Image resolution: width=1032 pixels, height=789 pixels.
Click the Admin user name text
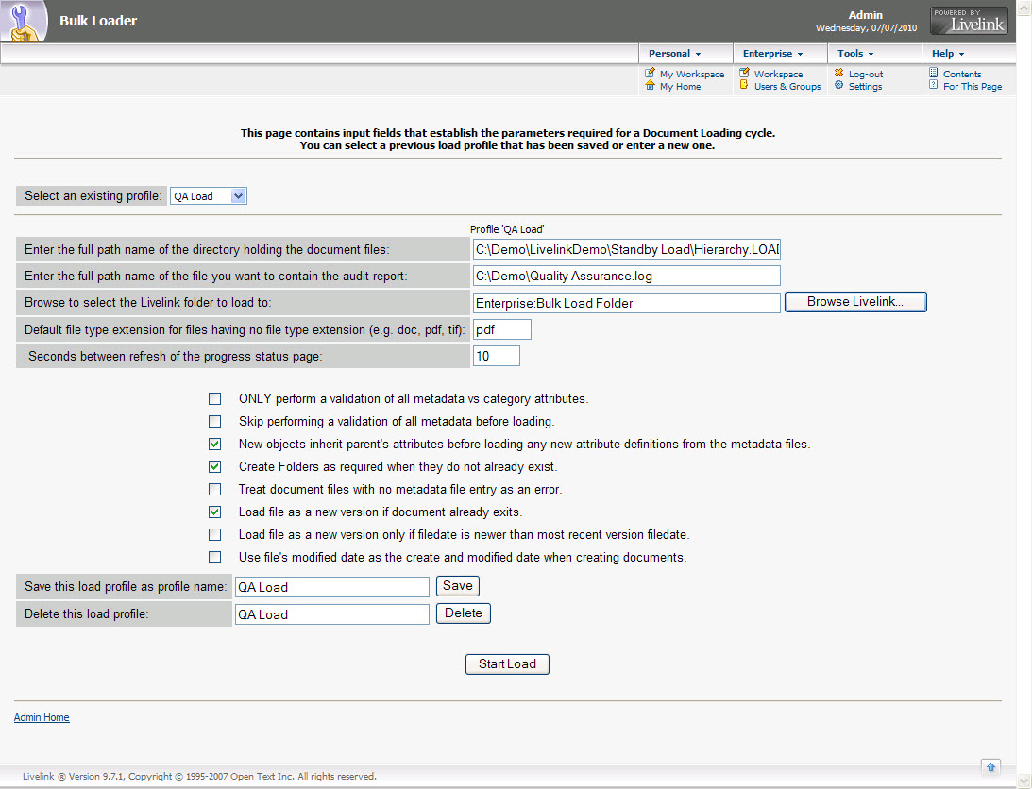point(866,15)
